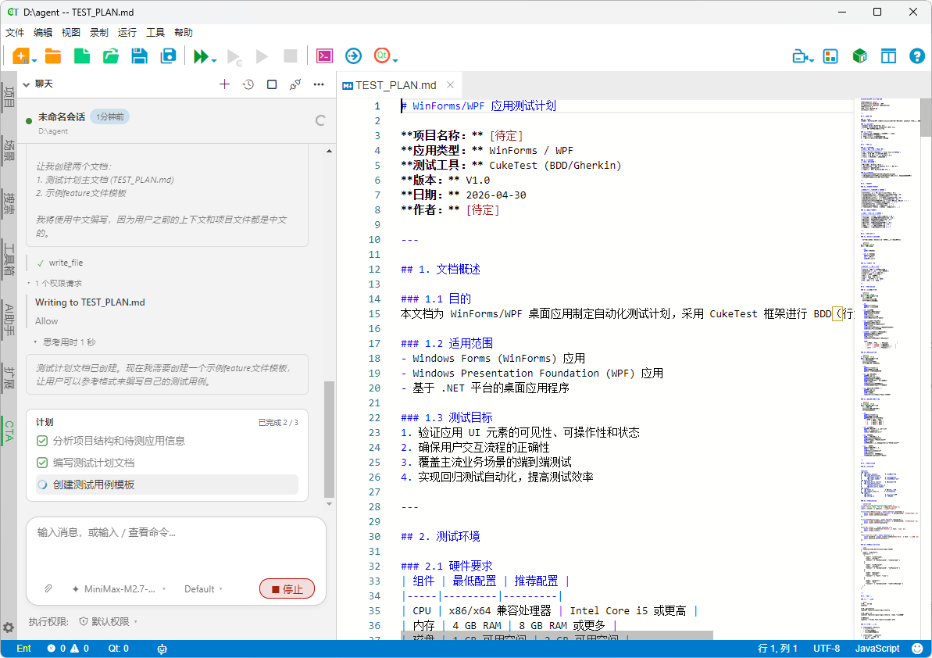The height and width of the screenshot is (658, 932).
Task: Open settings gear at sidebar bottom
Action: (9, 628)
